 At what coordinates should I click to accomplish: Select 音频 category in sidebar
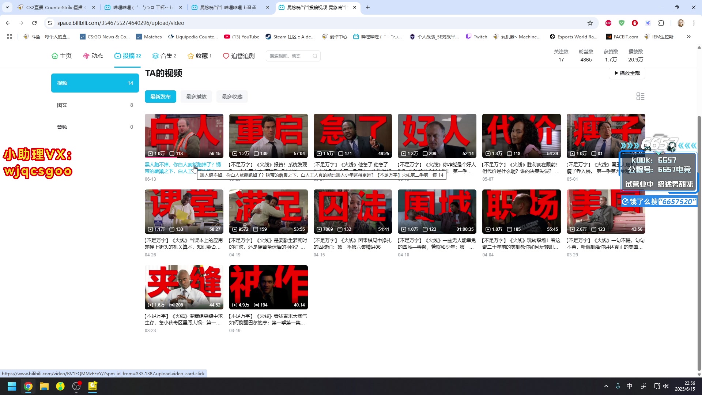point(95,127)
